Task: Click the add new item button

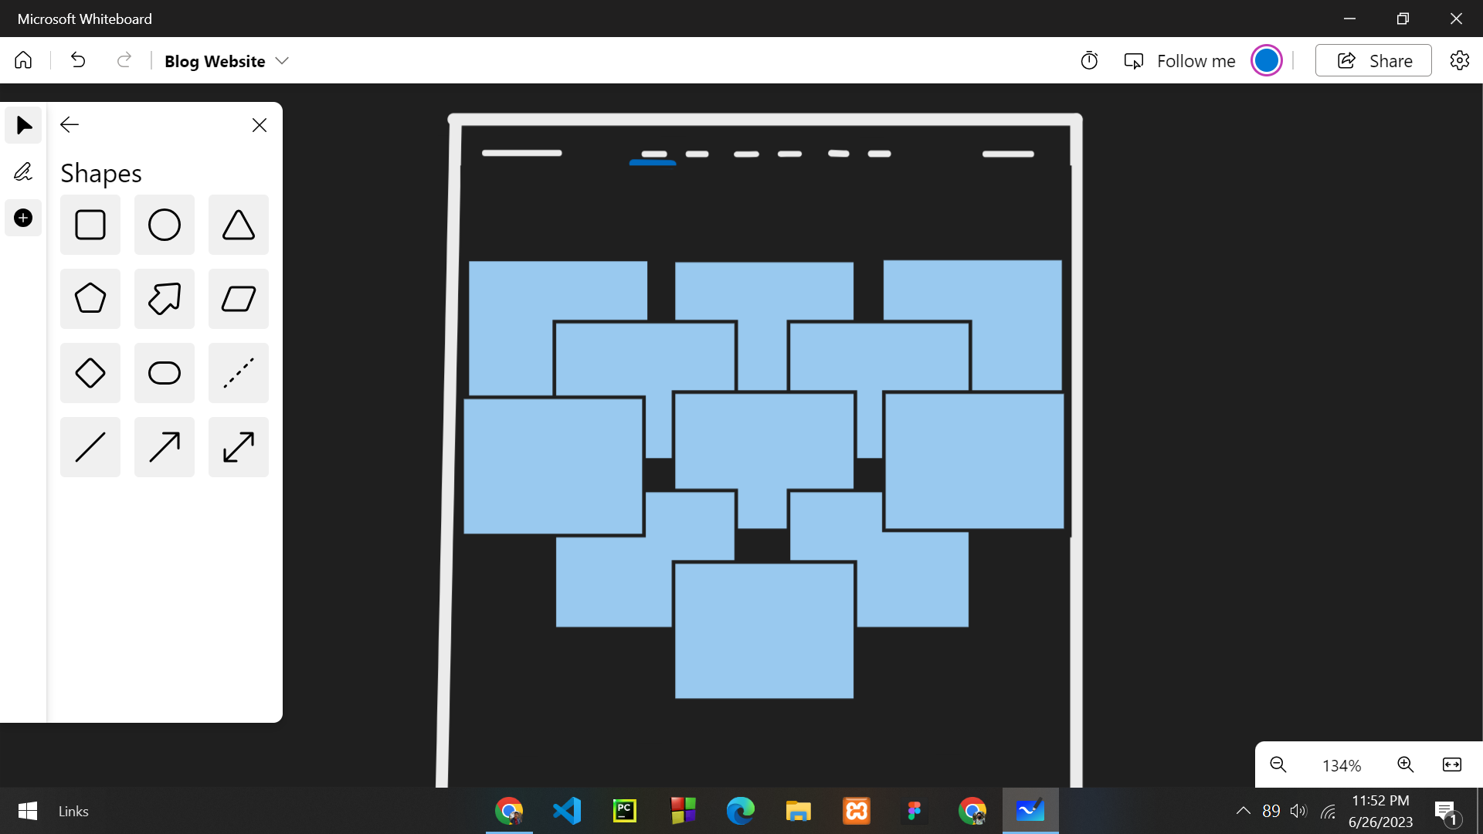Action: tap(22, 218)
